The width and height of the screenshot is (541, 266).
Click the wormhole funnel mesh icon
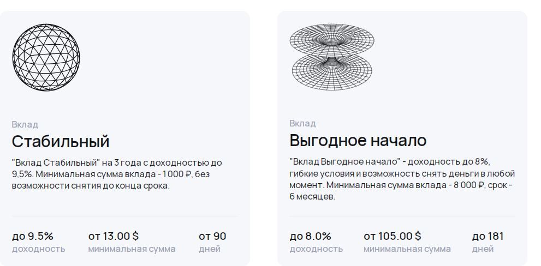pyautogui.click(x=332, y=57)
